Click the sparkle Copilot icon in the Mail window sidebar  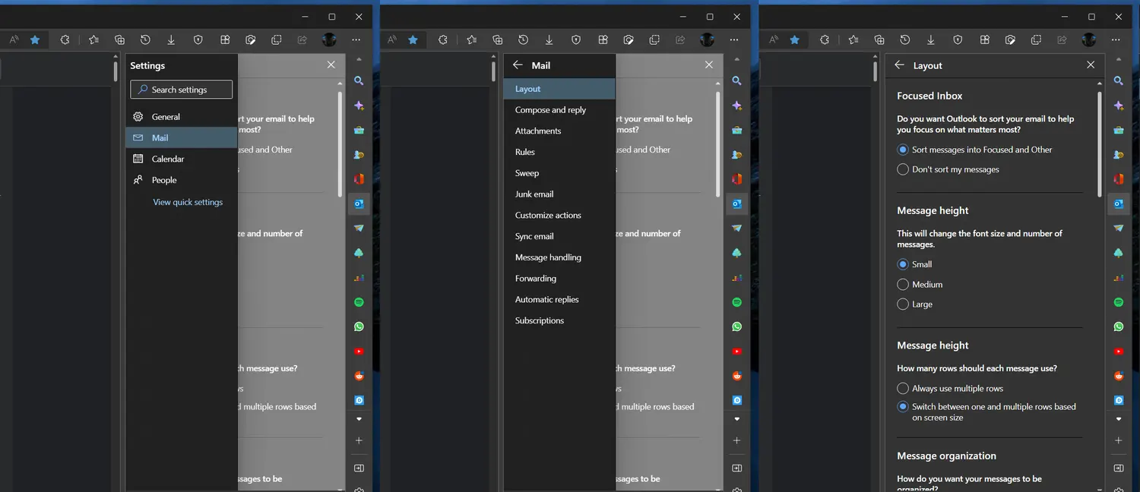pyautogui.click(x=736, y=106)
